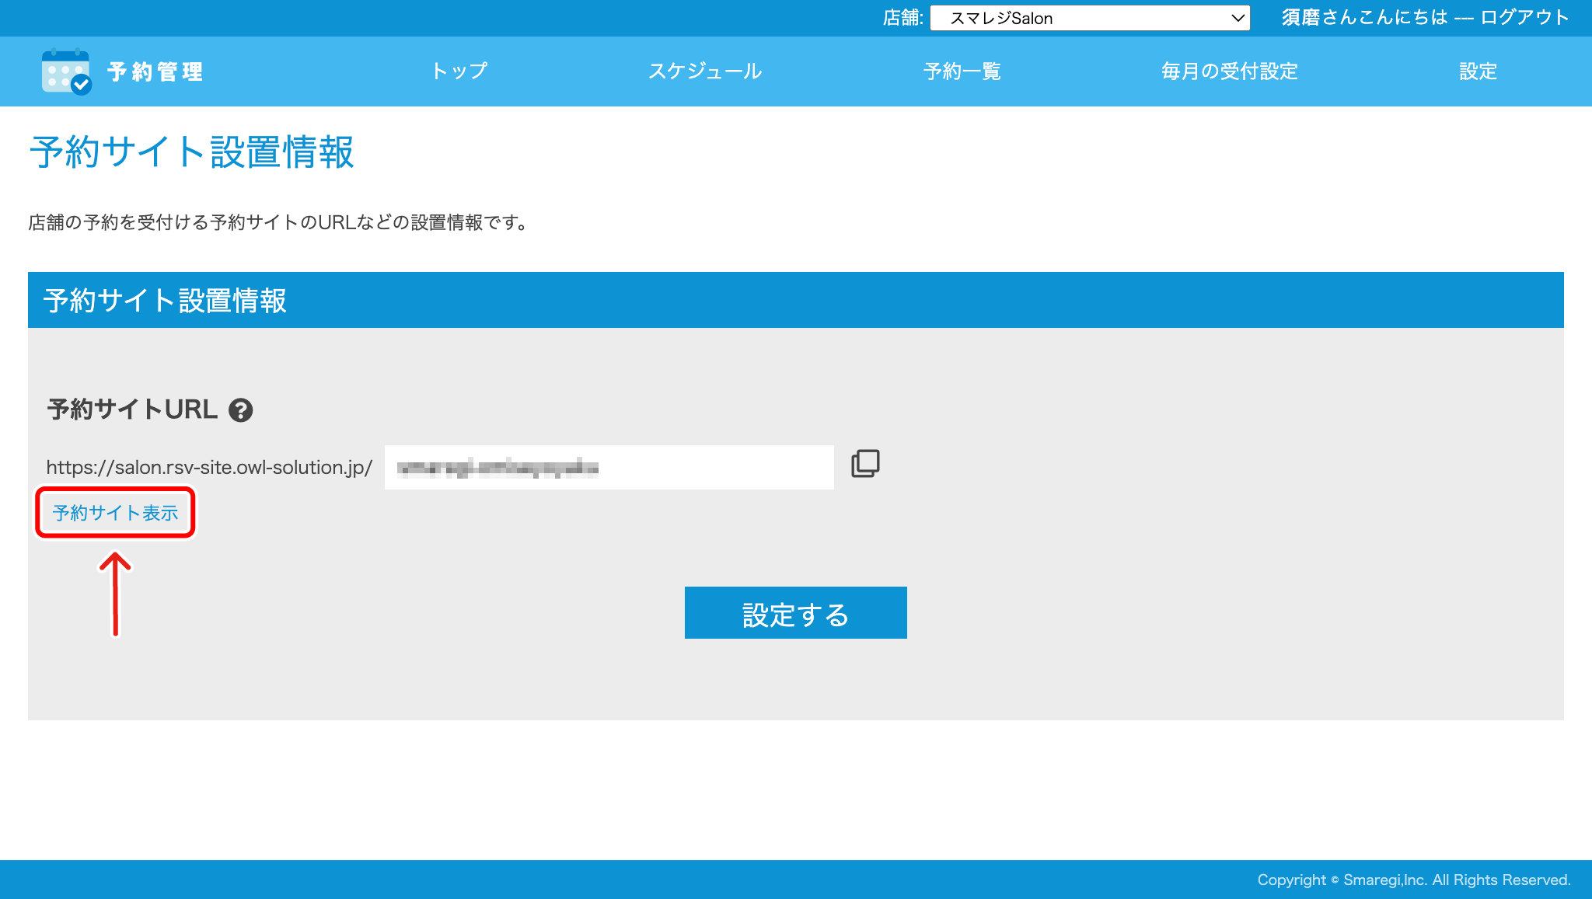Open the 予約一覧 tab
This screenshot has height=899, width=1592.
tap(962, 71)
